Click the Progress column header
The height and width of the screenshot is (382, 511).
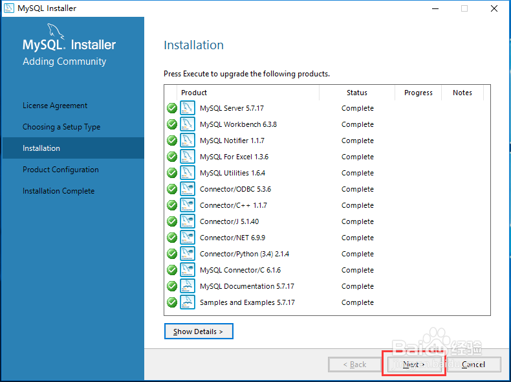coord(418,93)
